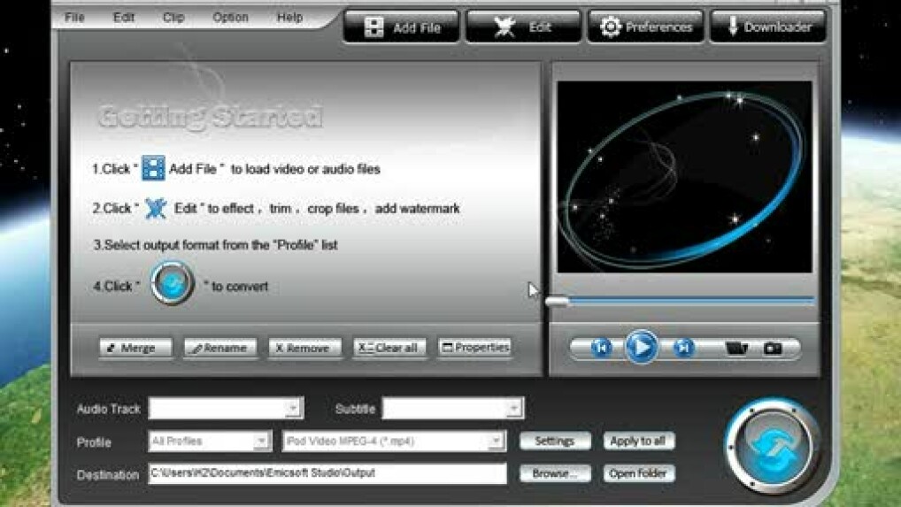Viewport: 901px width, 507px height.
Task: Click the Add File toolbar button
Action: tap(401, 27)
